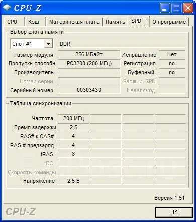Screen dimensions: 196x222
Task: Open the О программе tab
Action: point(169,22)
